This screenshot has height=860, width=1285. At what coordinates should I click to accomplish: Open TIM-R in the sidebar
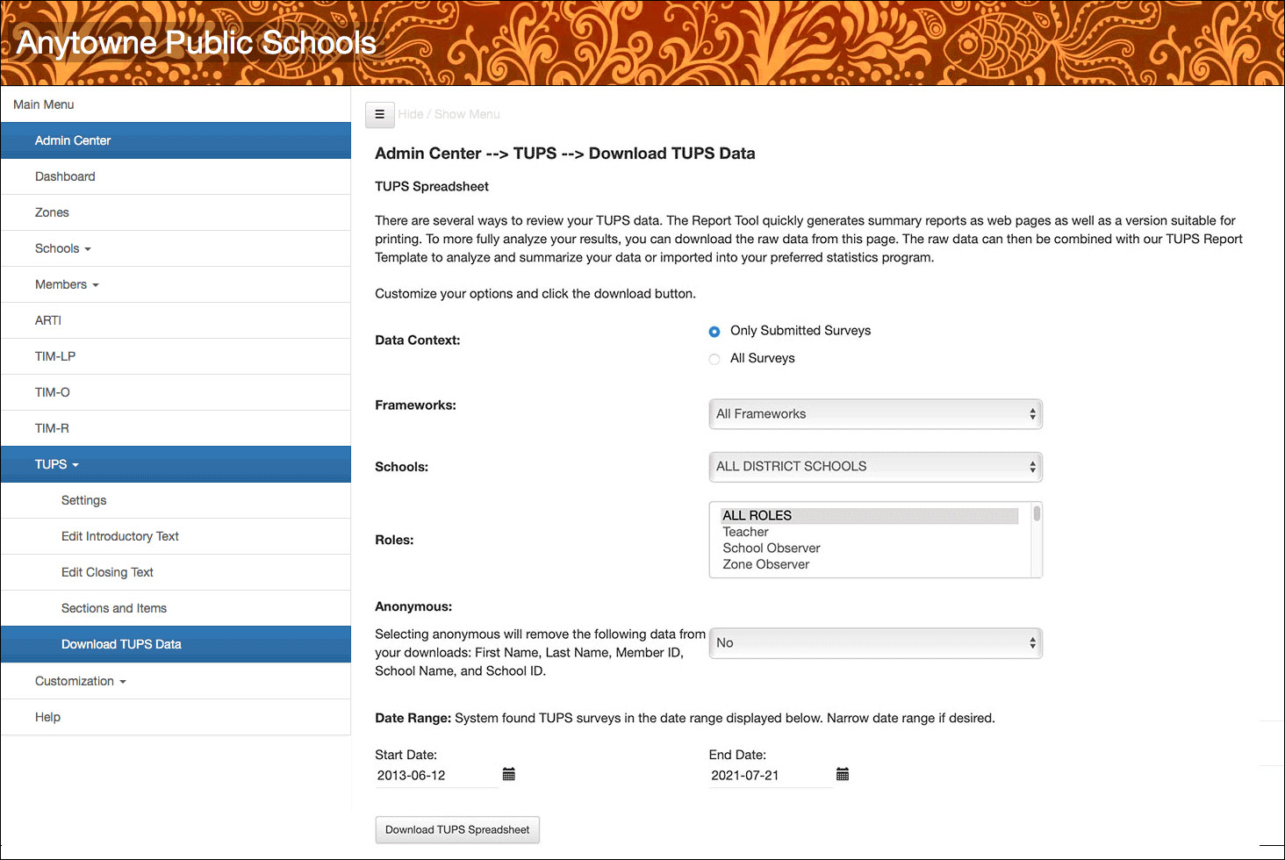(x=176, y=428)
